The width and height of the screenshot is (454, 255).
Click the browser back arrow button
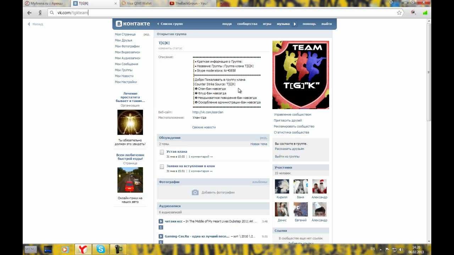(29, 13)
